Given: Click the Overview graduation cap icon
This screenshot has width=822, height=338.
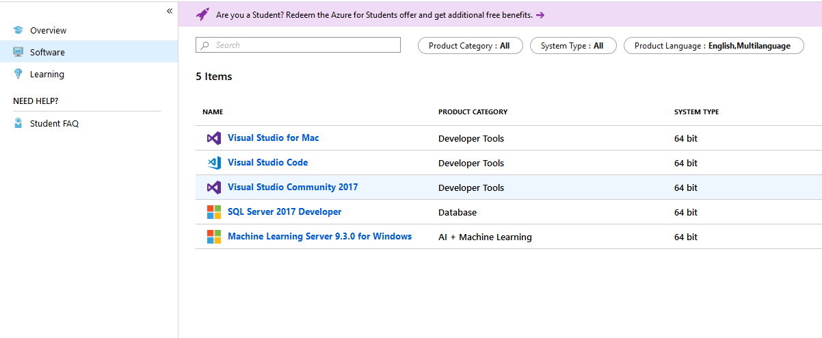Looking at the screenshot, I should (x=18, y=30).
